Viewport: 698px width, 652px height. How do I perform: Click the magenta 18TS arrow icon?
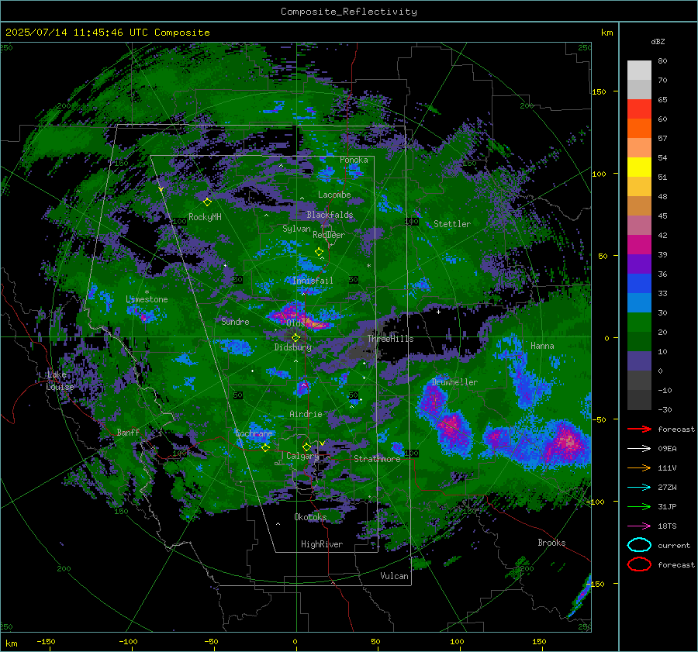pyautogui.click(x=639, y=526)
